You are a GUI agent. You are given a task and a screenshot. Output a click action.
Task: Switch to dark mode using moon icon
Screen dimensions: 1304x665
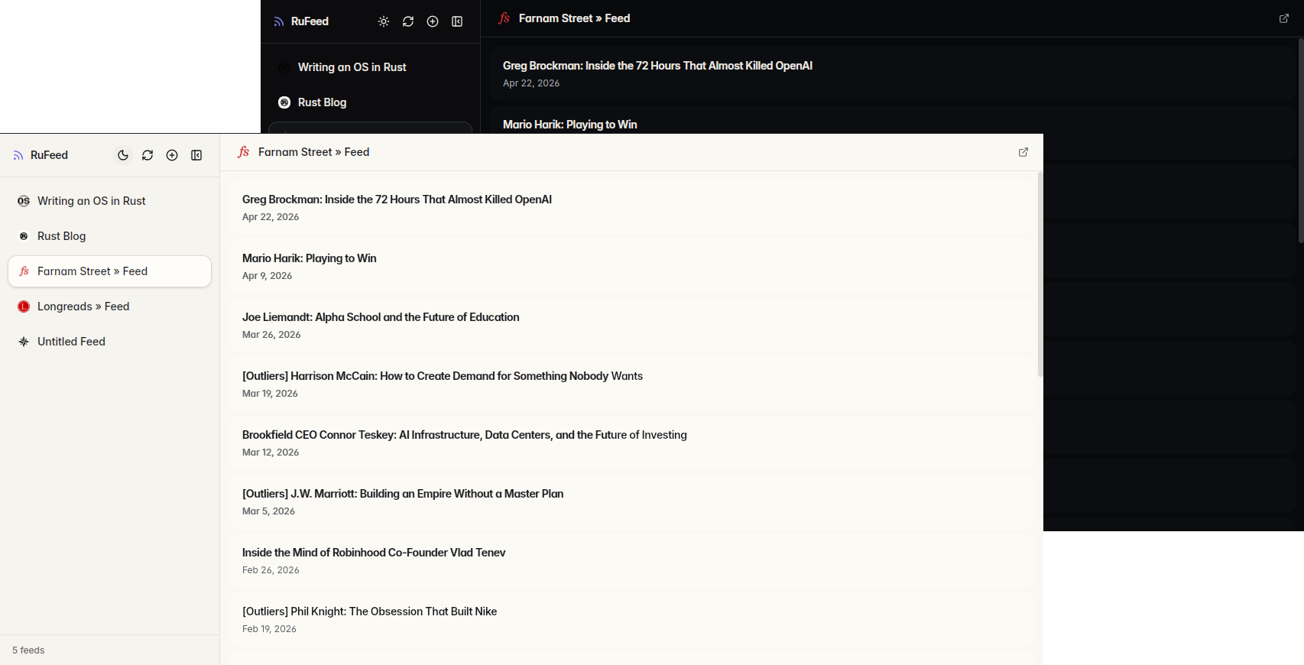tap(123, 155)
